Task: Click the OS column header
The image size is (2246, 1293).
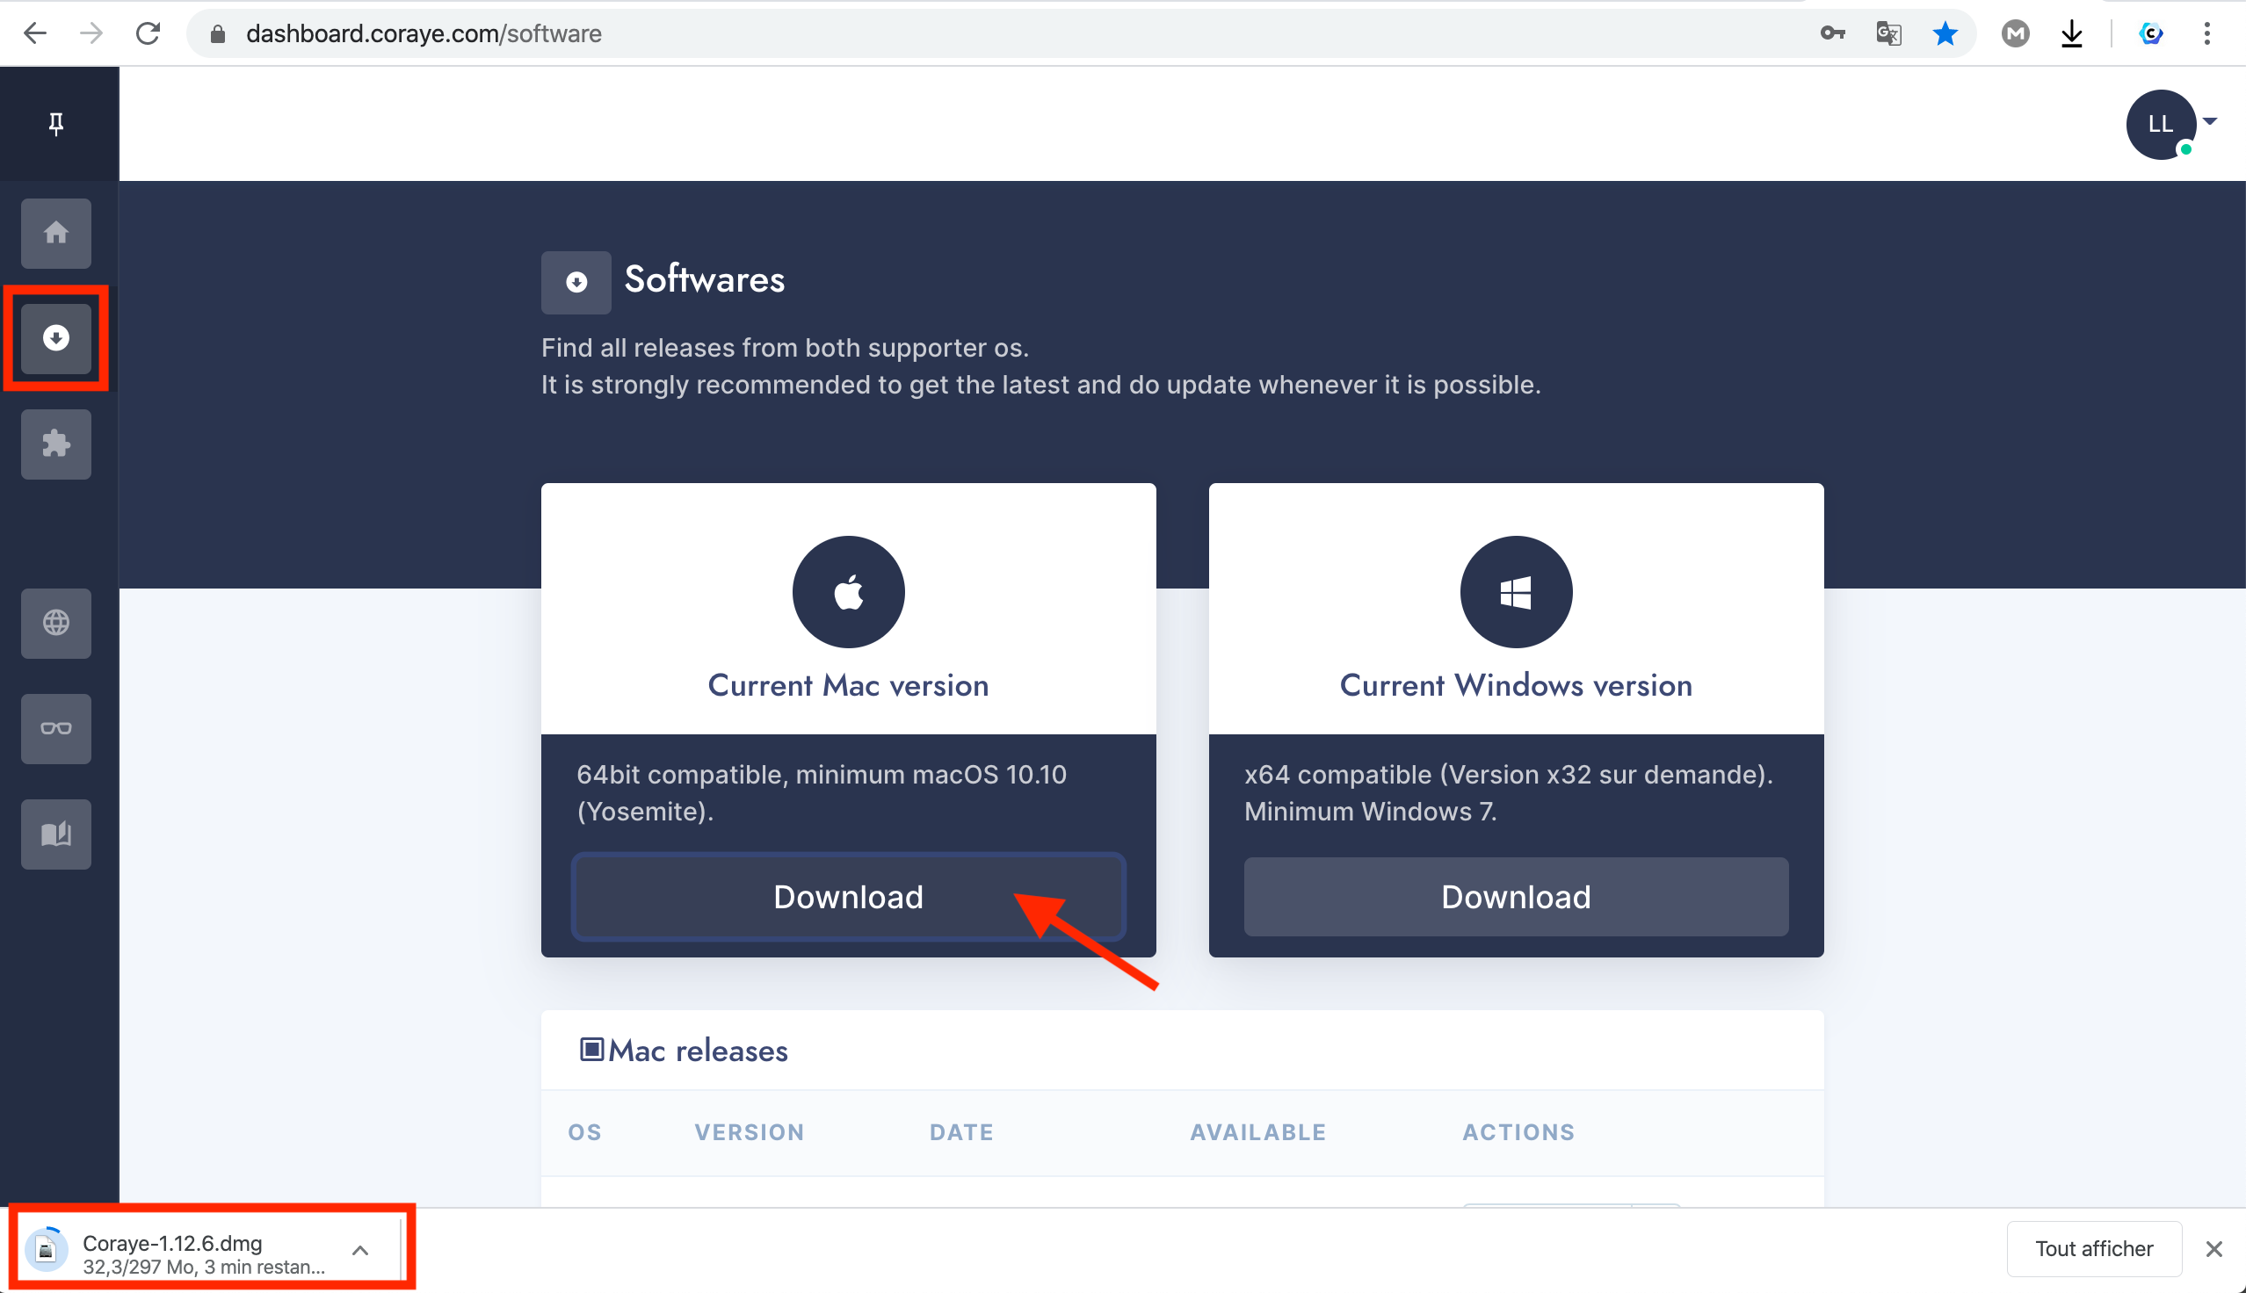Action: 584,1132
